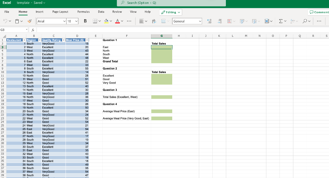Viewport: 329px width, 178px height.
Task: Click the G3 Name Box field
Action: point(13,30)
